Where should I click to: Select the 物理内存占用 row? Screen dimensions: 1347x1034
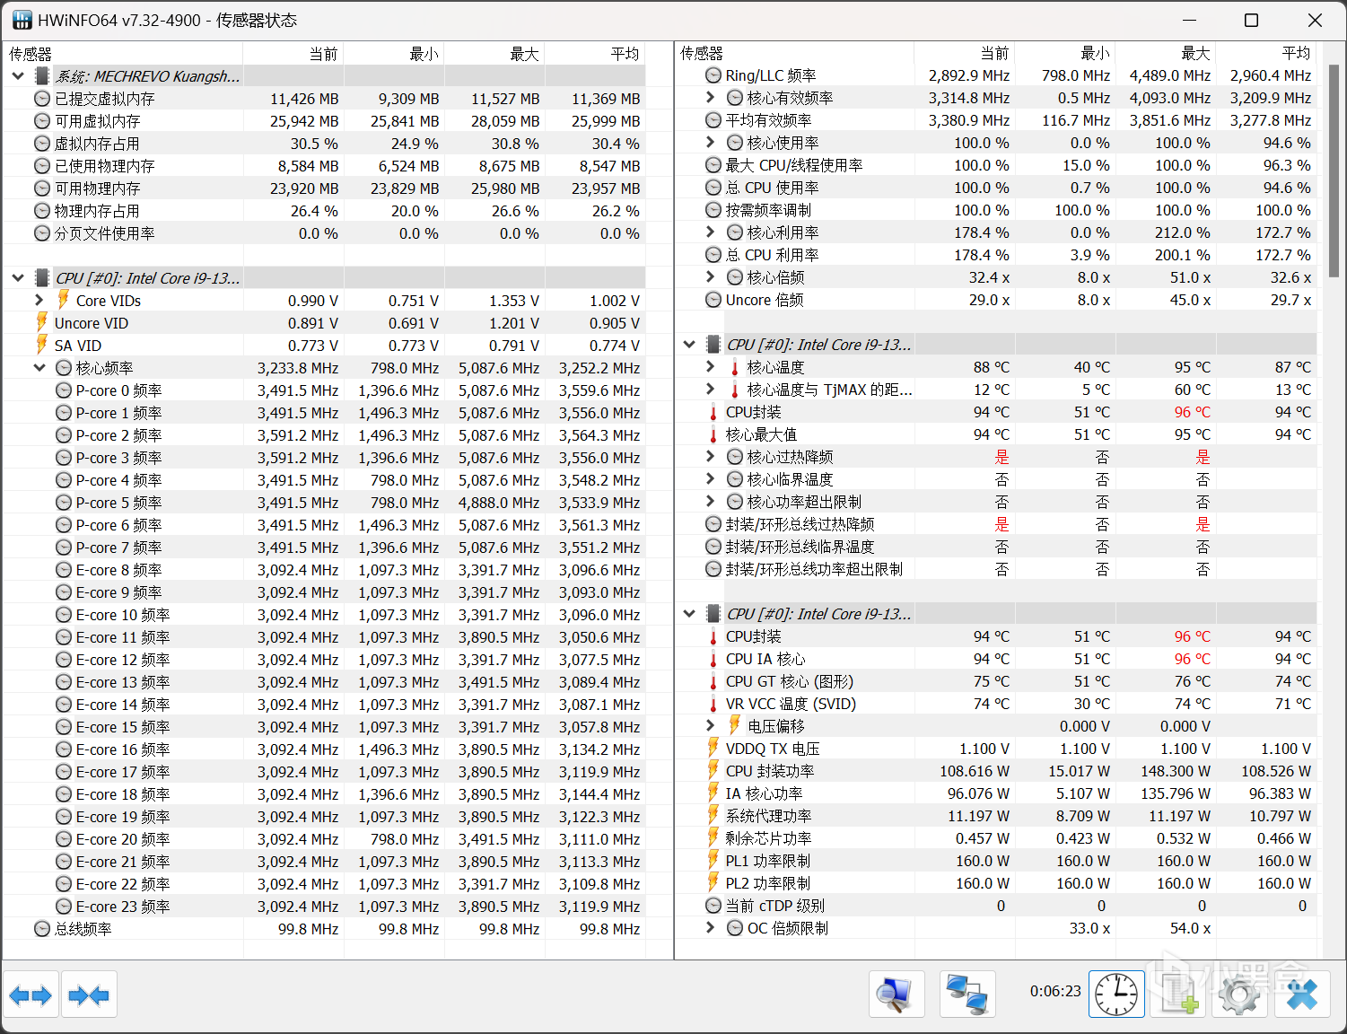click(324, 211)
